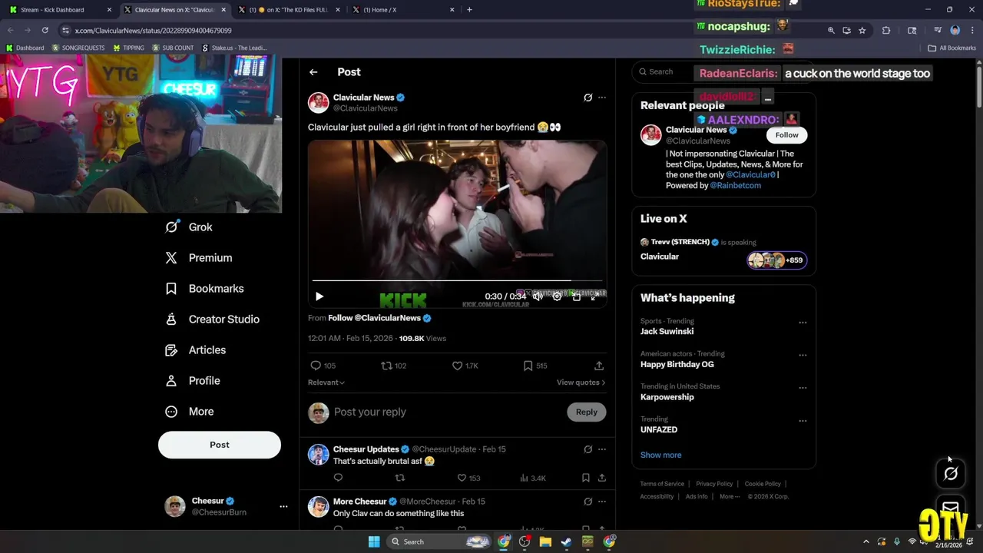Open Follow @ClavicularNews link under video

tap(379, 318)
